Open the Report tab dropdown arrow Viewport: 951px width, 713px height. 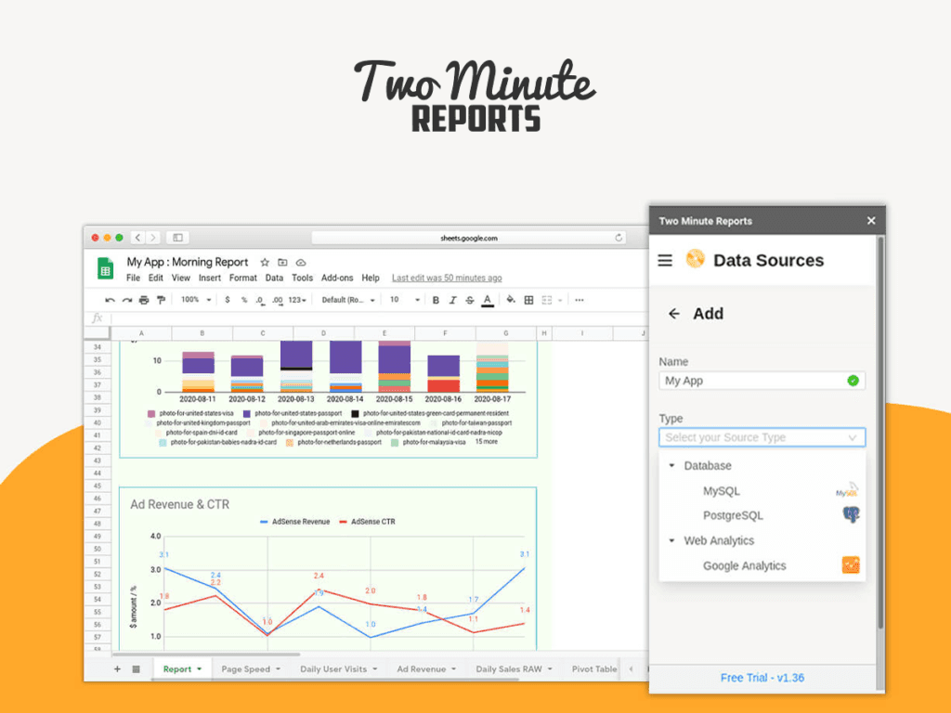199,669
